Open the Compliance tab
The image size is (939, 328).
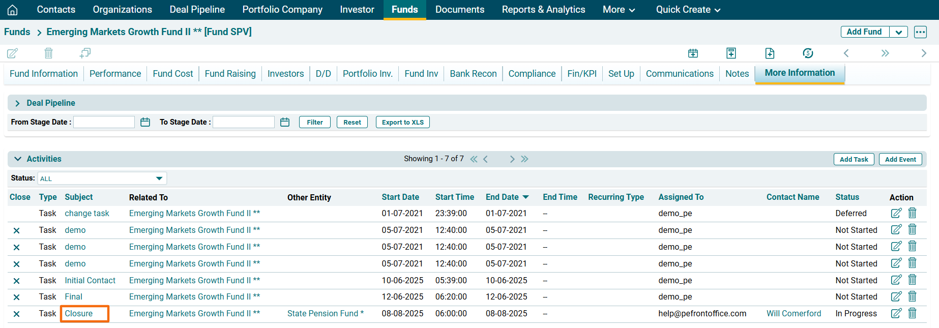pos(532,74)
